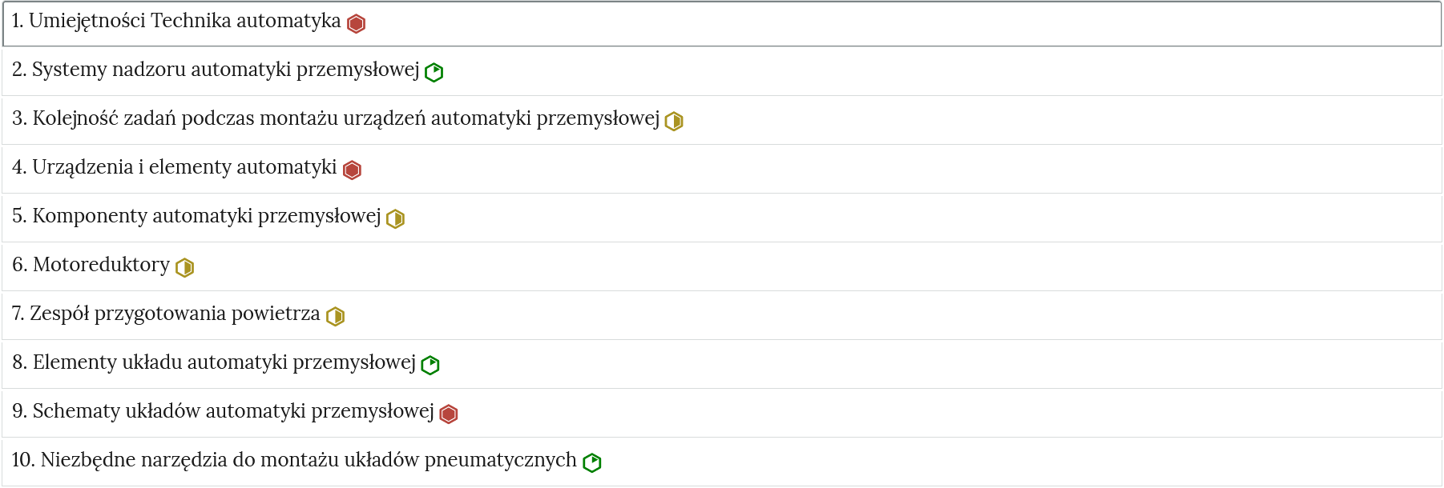Click green icon next to Systemy nadzoru
Viewport: 1444px width, 488px height.
pos(434,73)
